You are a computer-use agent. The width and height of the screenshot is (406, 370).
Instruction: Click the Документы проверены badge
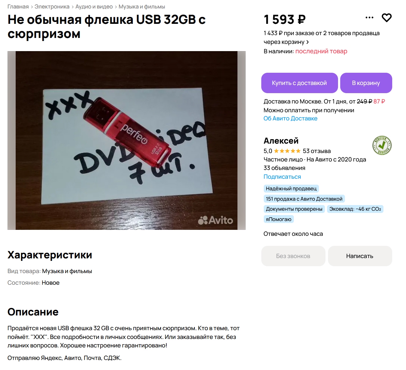click(294, 209)
